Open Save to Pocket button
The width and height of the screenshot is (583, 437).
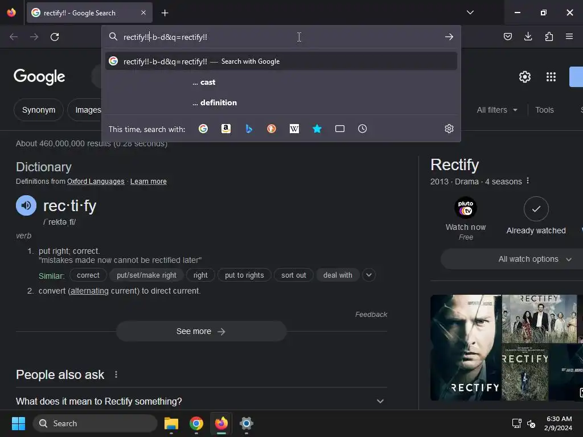pos(508,36)
